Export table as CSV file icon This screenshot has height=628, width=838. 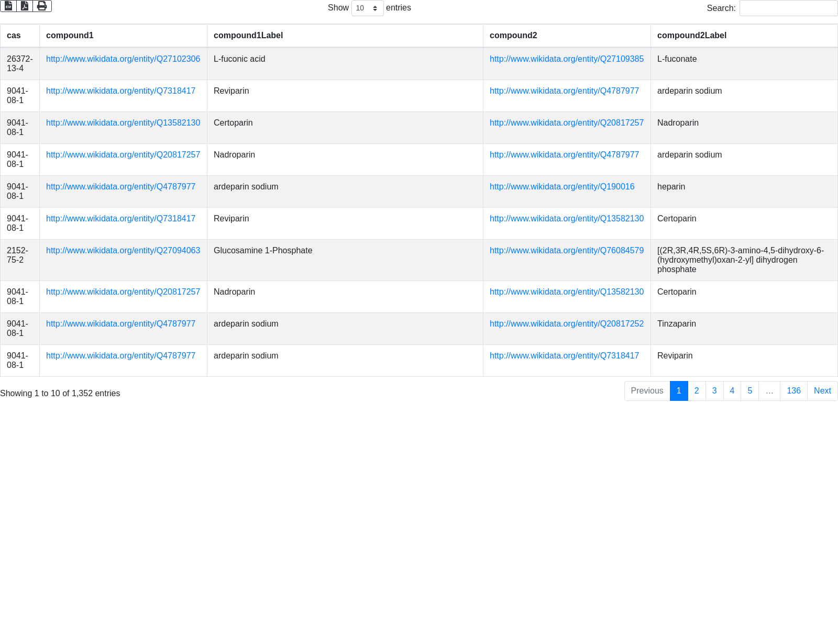tap(8, 6)
